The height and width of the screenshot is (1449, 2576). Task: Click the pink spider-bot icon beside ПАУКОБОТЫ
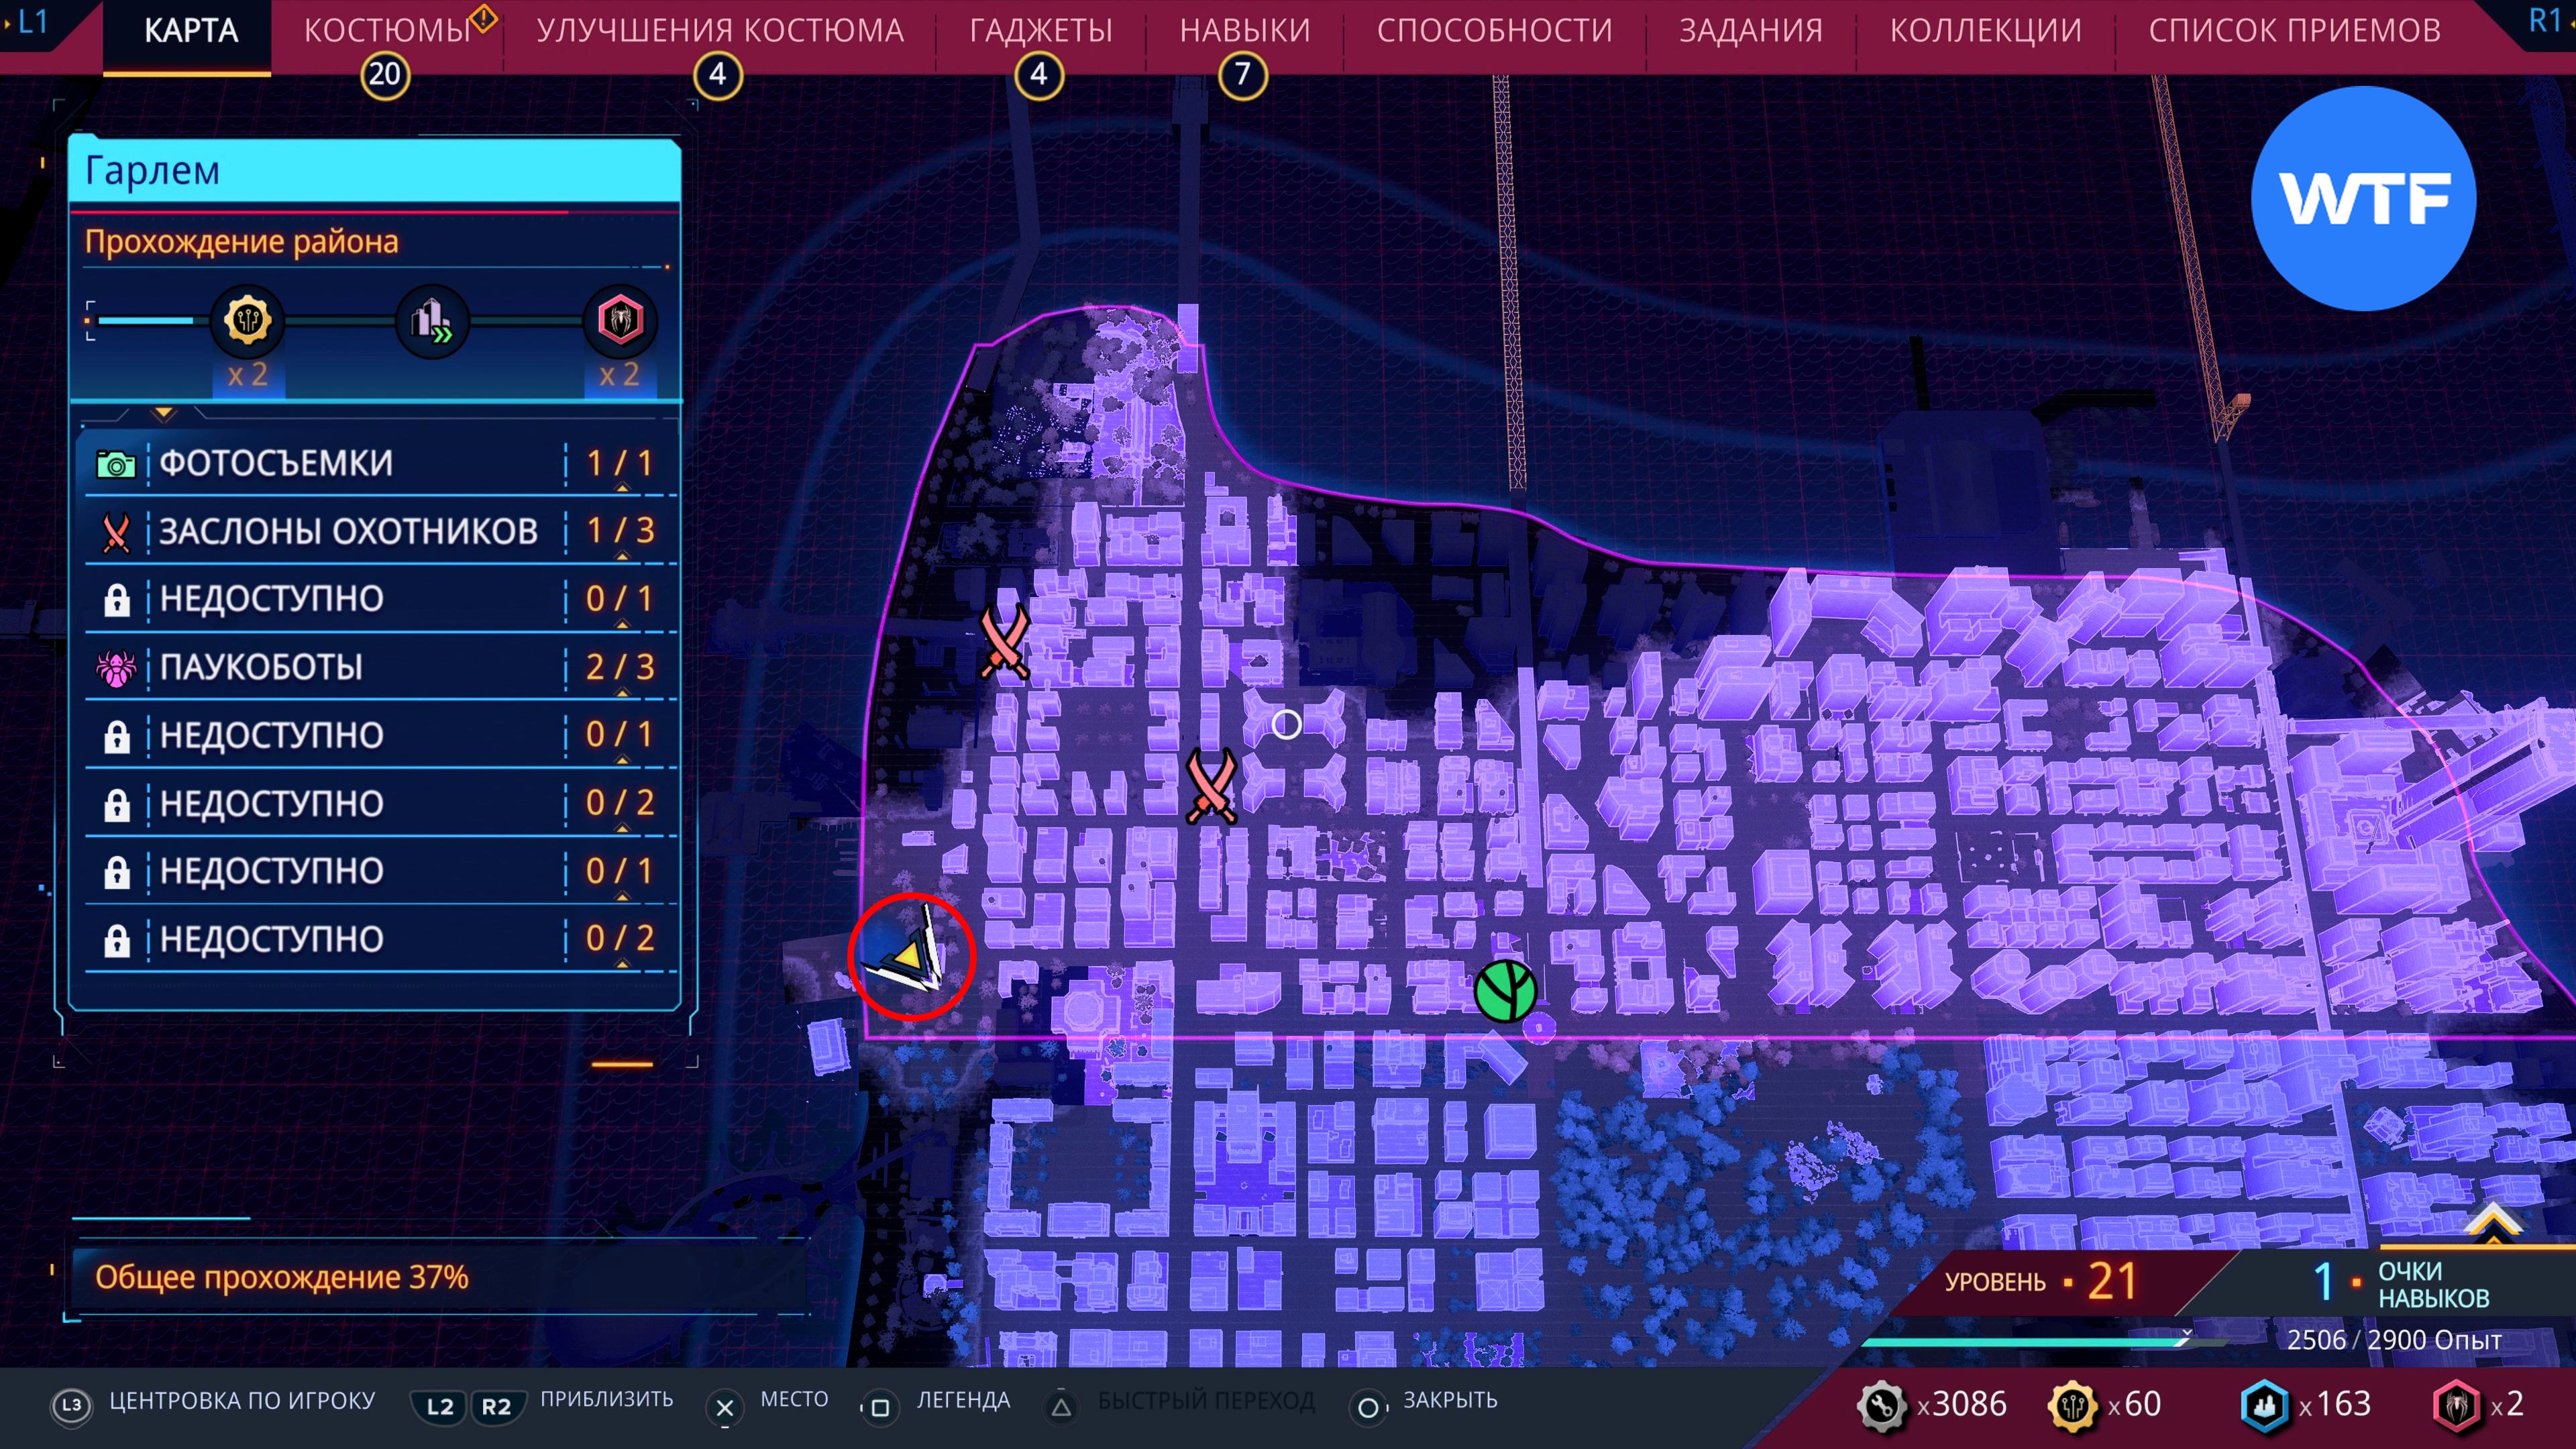[116, 668]
